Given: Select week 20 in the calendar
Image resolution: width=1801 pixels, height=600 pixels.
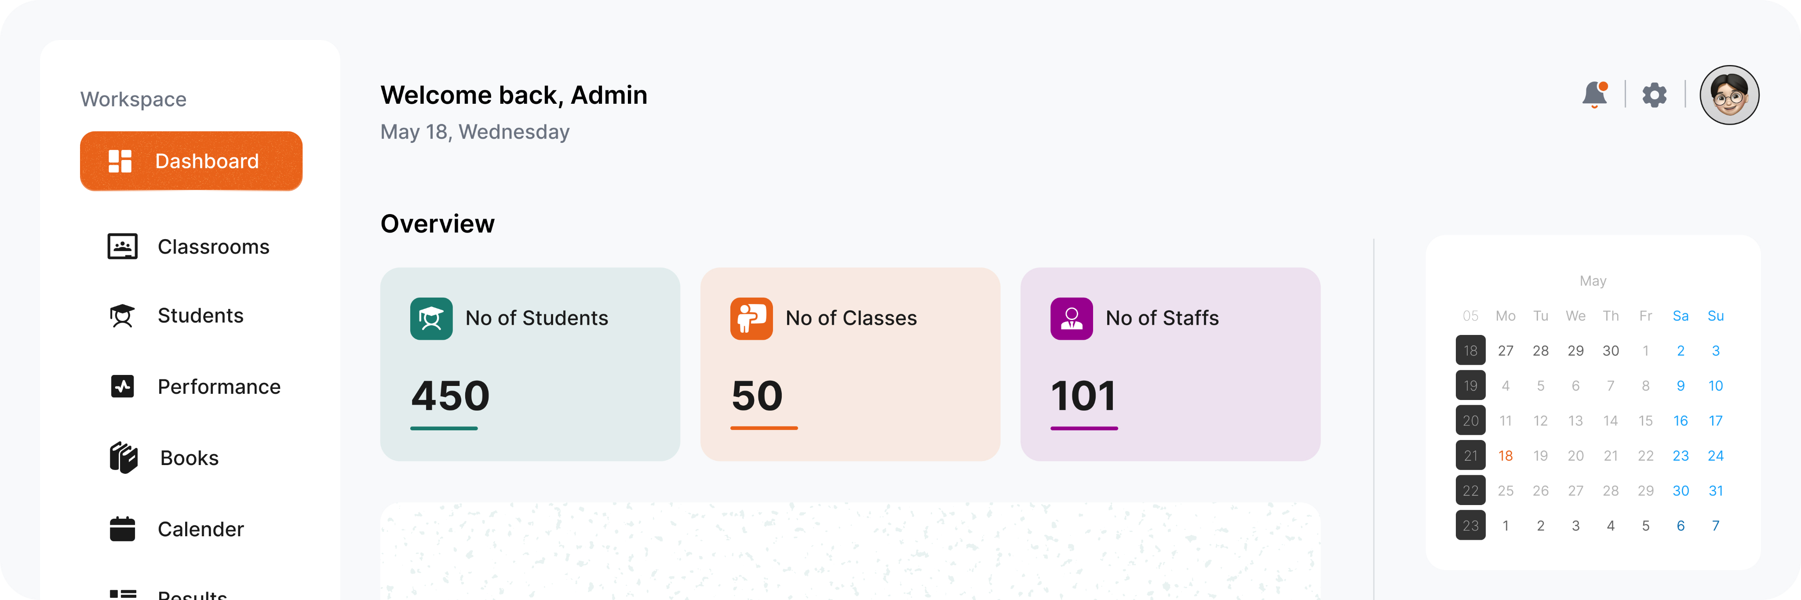Looking at the screenshot, I should pos(1470,420).
